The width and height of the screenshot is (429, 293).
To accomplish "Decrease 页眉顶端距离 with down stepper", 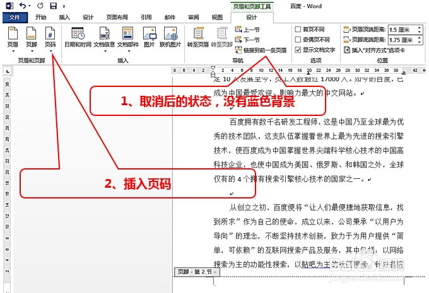I will tap(420, 32).
